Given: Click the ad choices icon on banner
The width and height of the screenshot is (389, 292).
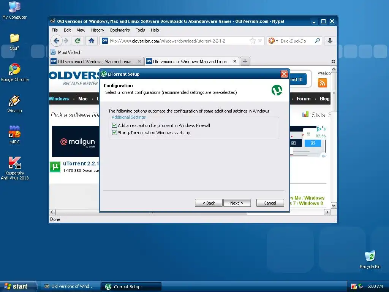Looking at the screenshot, I should click(319, 129).
